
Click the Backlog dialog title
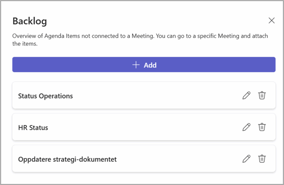(29, 21)
